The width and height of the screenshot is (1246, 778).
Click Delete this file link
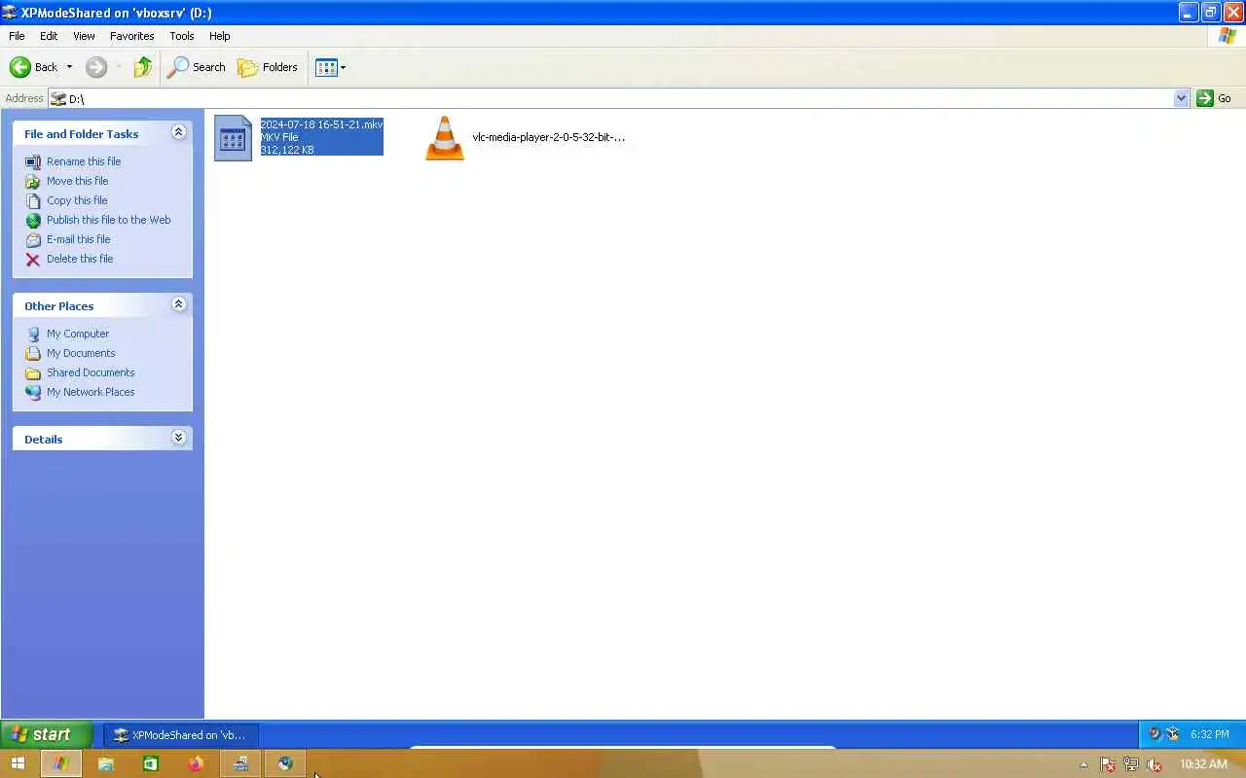[80, 259]
